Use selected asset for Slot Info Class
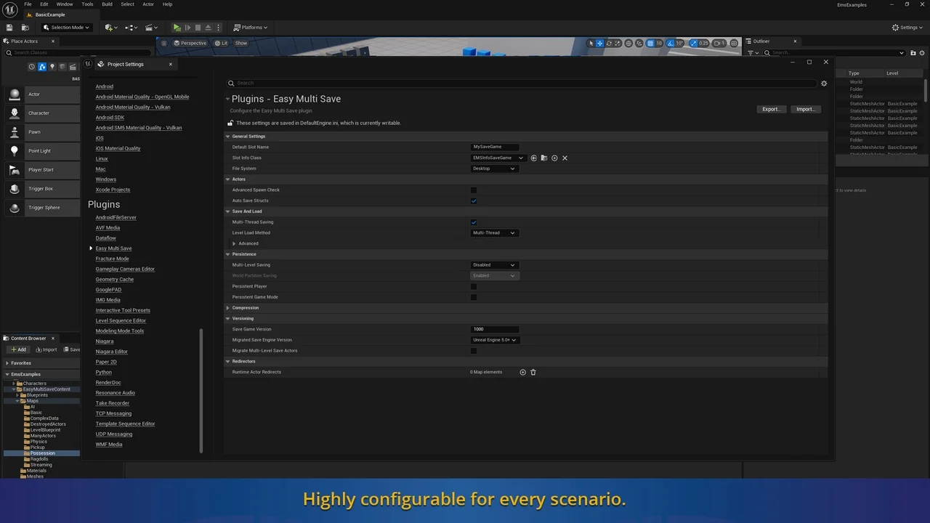This screenshot has height=523, width=930. coord(533,158)
